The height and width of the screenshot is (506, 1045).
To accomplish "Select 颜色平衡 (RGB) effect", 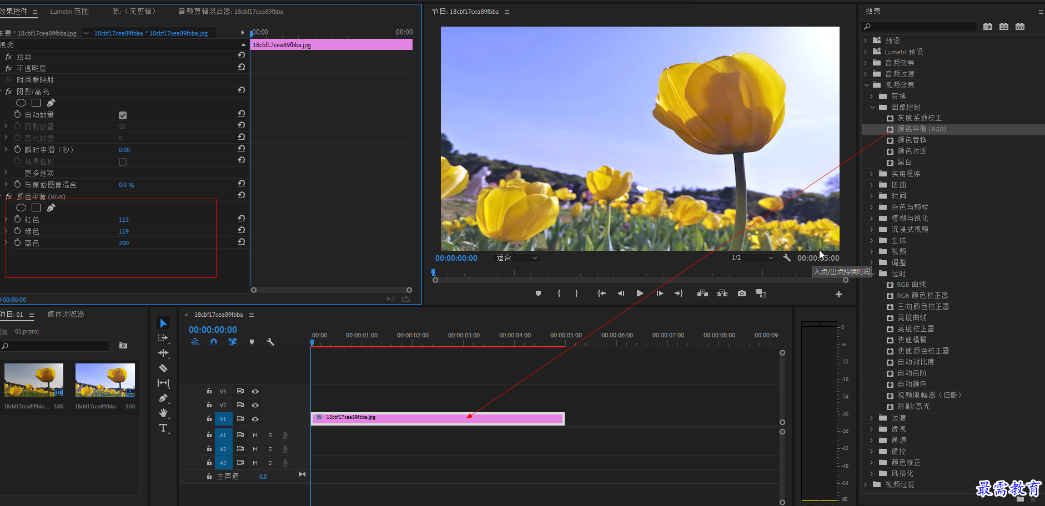I will pos(922,129).
